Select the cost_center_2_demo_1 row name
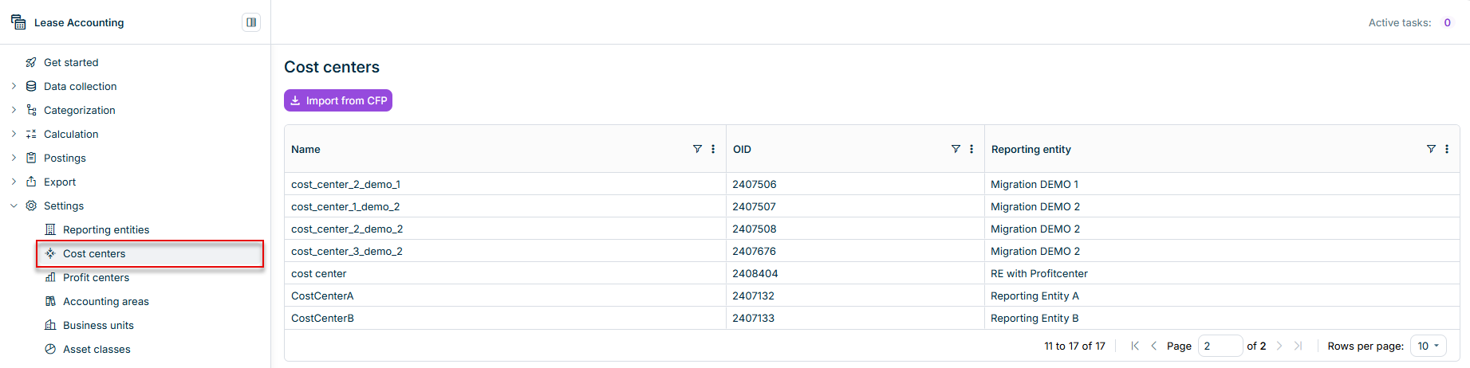Image resolution: width=1470 pixels, height=368 pixels. click(345, 184)
